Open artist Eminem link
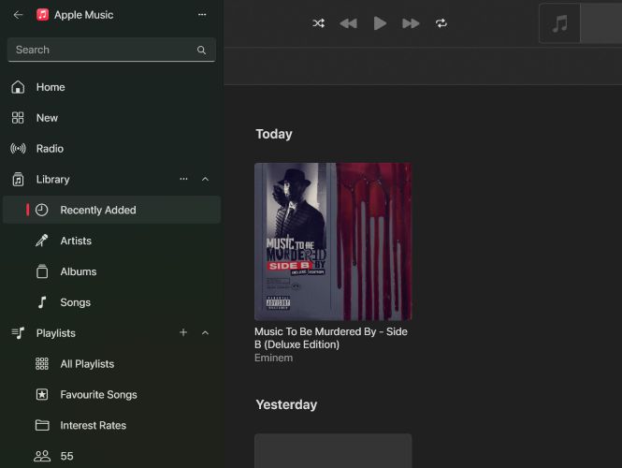 tap(274, 358)
